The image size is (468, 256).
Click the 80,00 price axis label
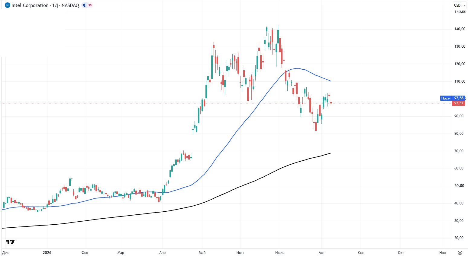point(459,134)
